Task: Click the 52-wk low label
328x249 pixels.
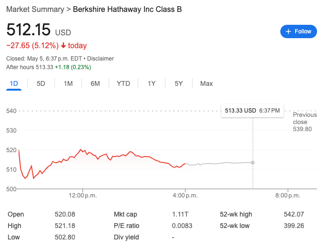Action: coord(235,226)
